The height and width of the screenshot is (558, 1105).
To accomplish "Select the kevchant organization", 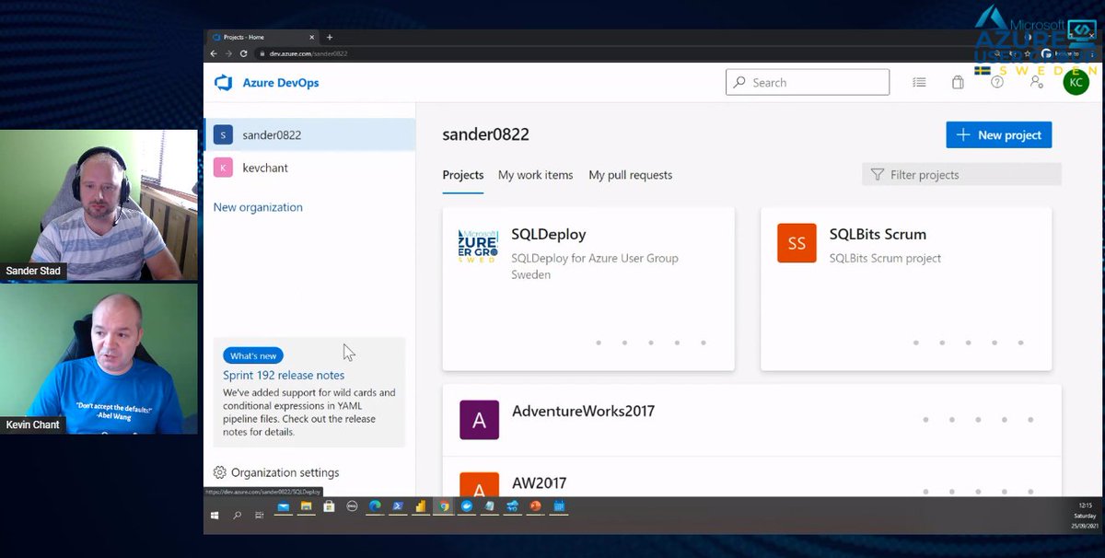I will (309, 167).
